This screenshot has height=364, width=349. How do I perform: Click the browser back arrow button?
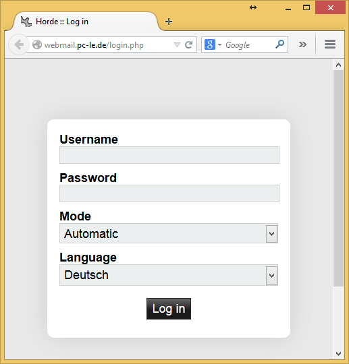click(19, 44)
